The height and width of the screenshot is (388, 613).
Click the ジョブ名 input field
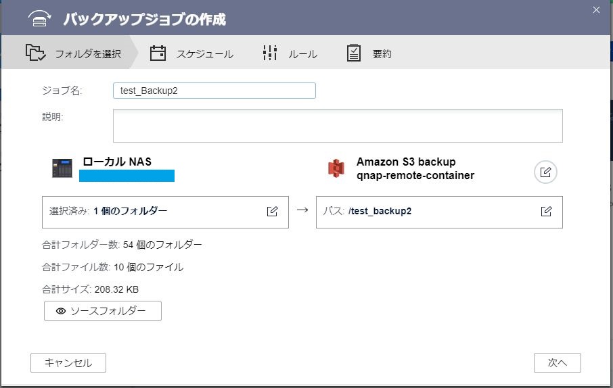pyautogui.click(x=214, y=91)
